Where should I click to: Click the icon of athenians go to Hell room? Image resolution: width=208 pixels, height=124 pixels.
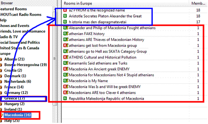coord(66,51)
